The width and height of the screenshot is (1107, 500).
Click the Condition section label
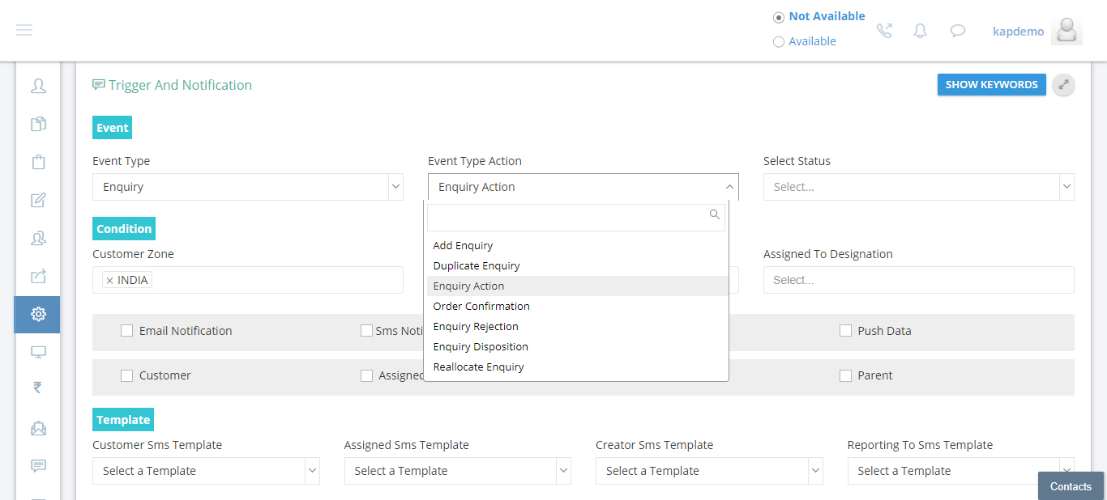pos(124,229)
